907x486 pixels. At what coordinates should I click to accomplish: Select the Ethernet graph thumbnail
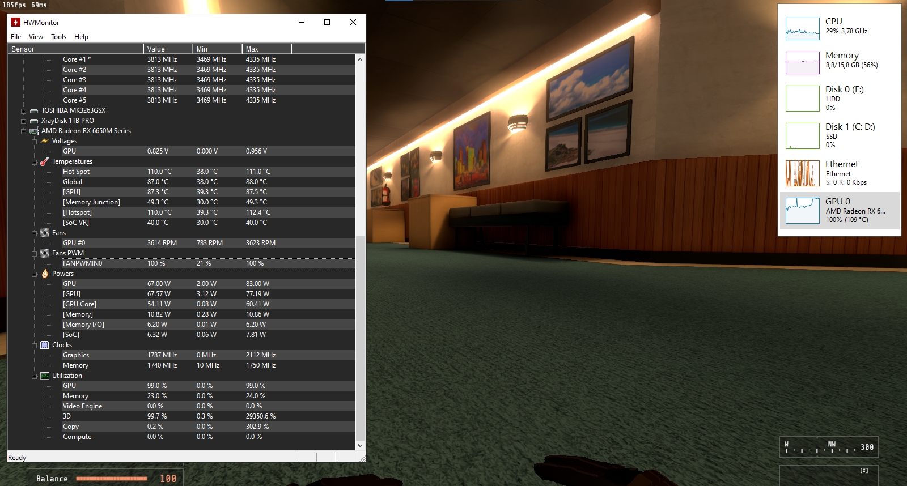(x=803, y=173)
